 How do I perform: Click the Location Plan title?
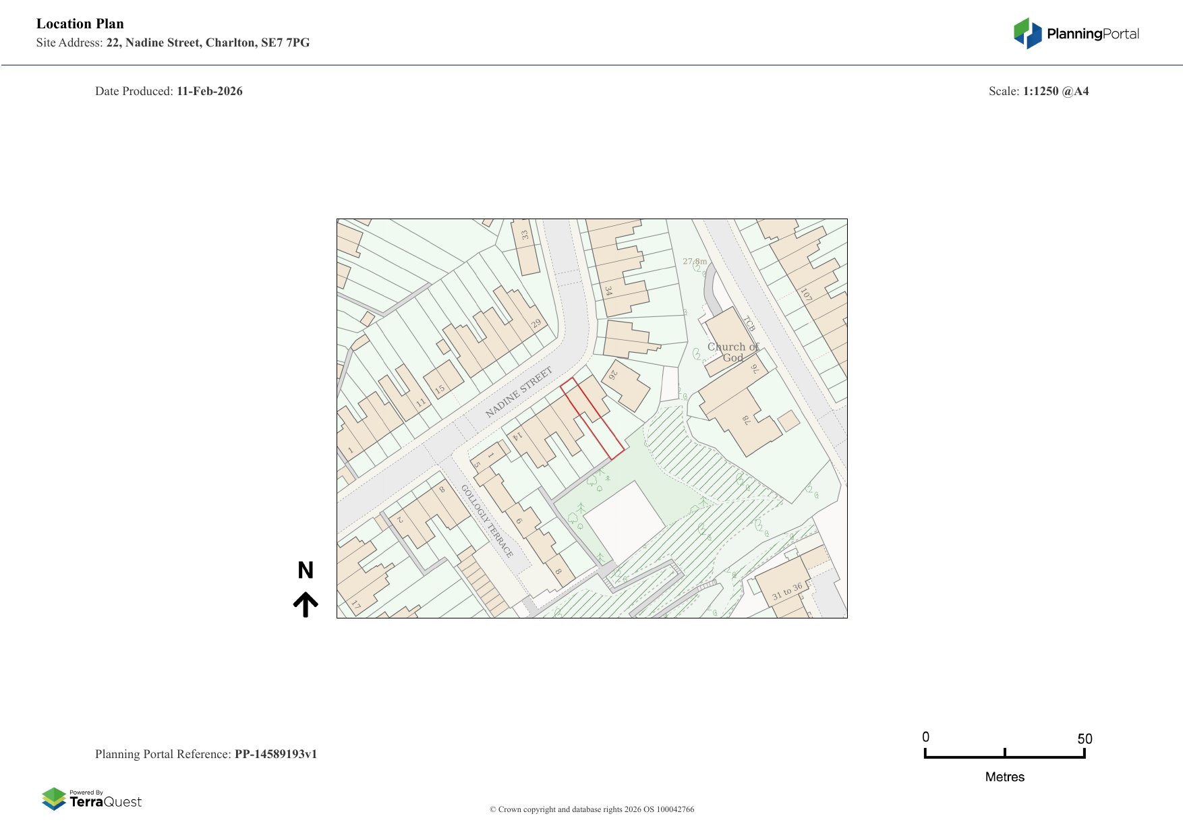tap(80, 24)
